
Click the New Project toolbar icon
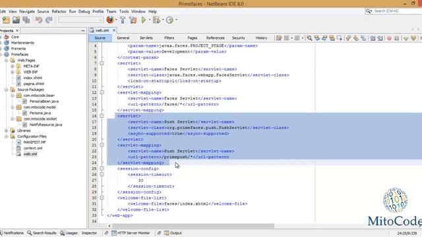point(6,20)
